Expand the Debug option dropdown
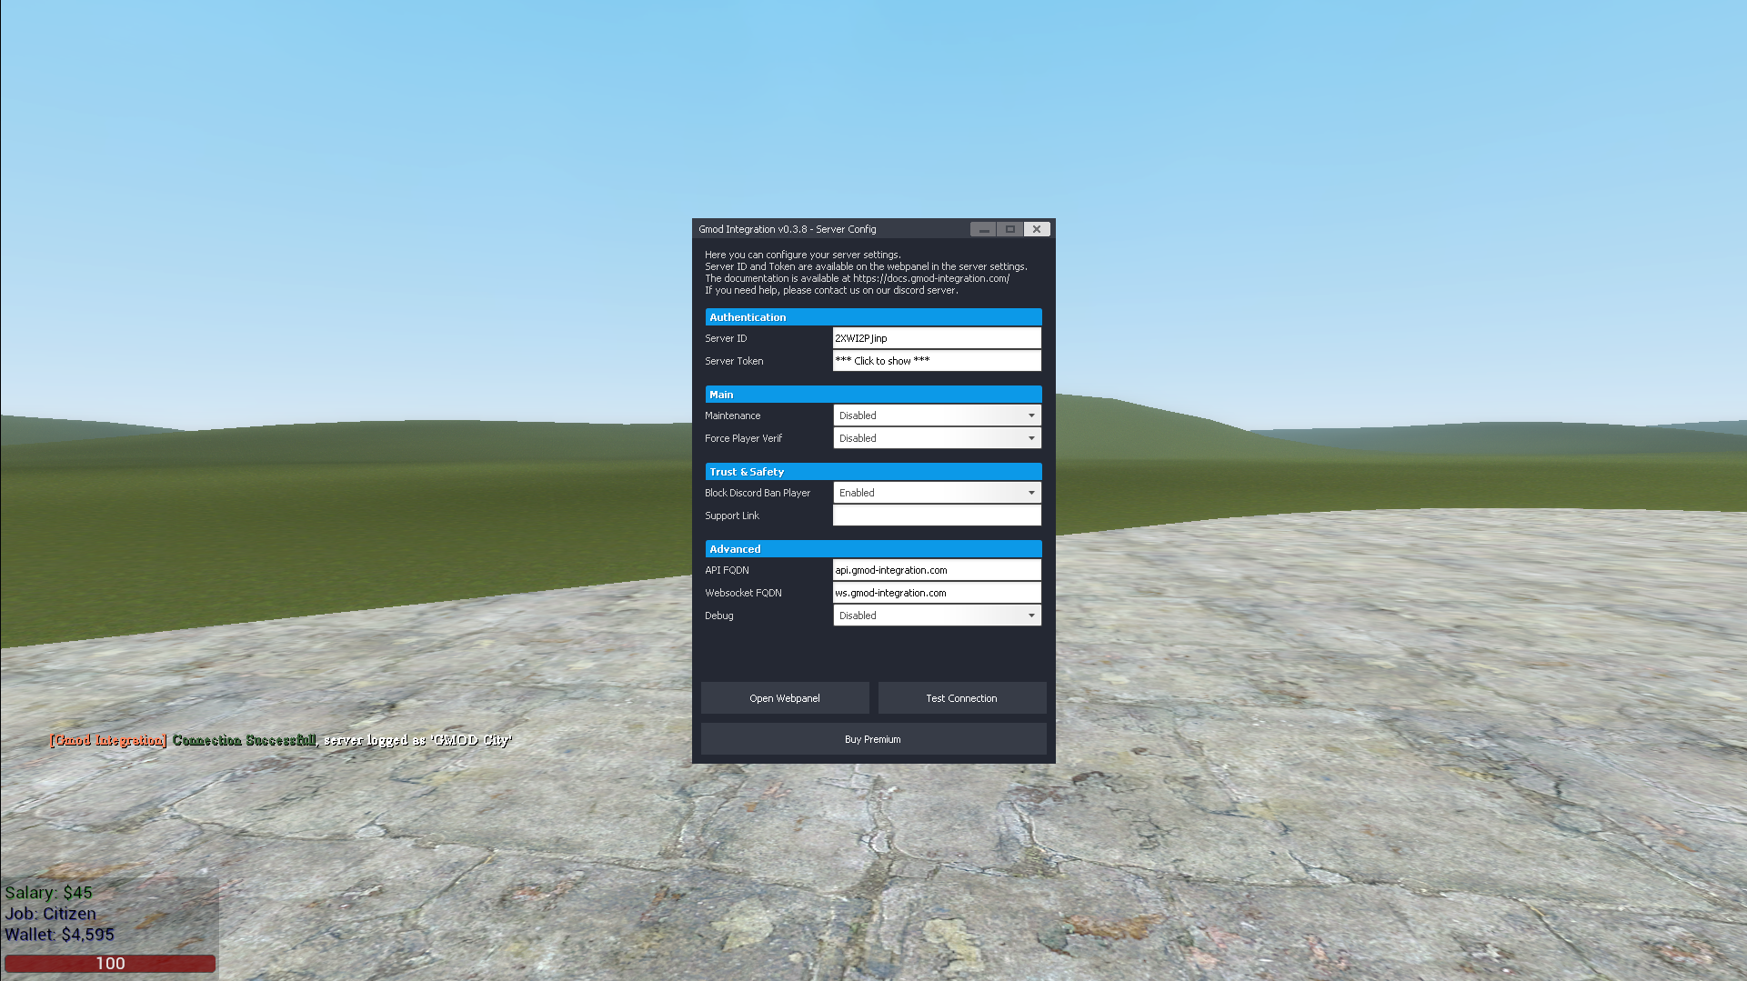 point(936,616)
